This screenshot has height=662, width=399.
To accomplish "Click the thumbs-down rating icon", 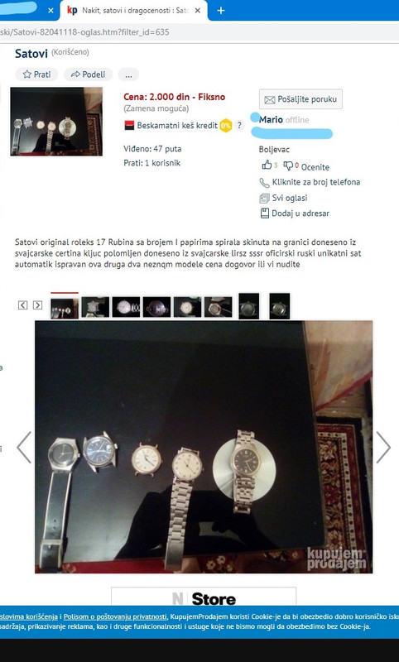I will pos(288,165).
